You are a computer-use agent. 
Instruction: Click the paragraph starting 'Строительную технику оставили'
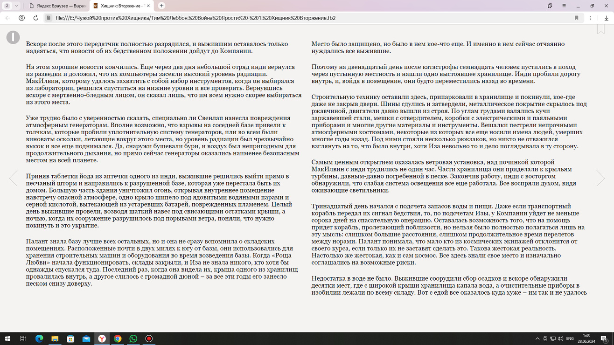coord(449,122)
